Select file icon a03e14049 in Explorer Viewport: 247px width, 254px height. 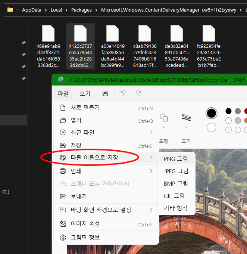(x=113, y=33)
